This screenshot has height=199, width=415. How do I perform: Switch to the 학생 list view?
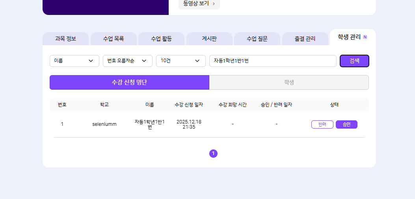(289, 82)
